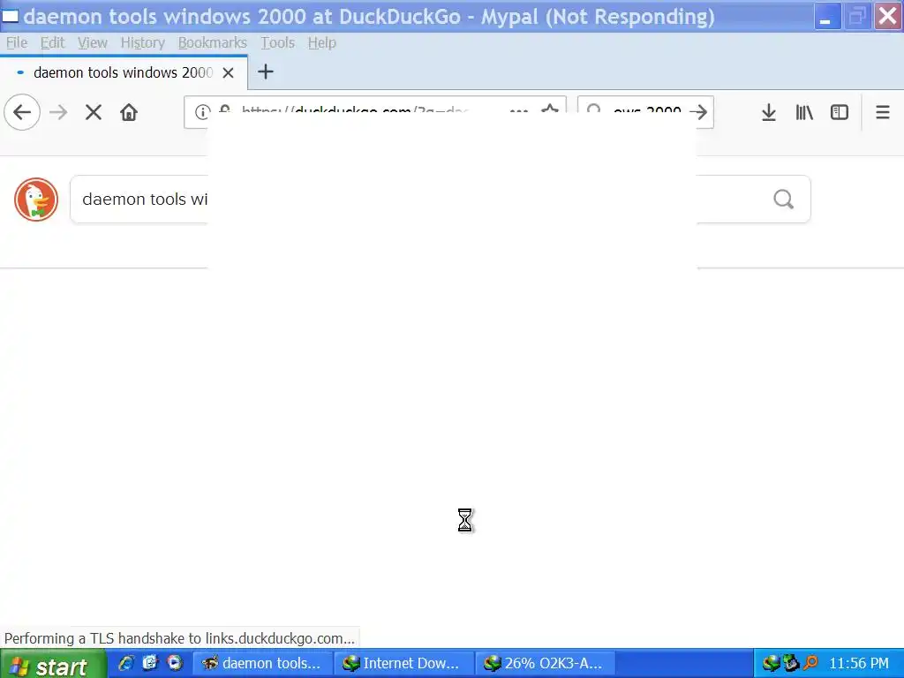The image size is (904, 678).
Task: Click the 11:56 PM clock
Action: click(x=858, y=664)
